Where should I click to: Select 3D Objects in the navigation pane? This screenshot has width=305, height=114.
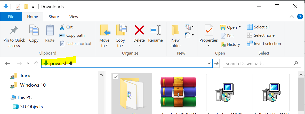31,107
